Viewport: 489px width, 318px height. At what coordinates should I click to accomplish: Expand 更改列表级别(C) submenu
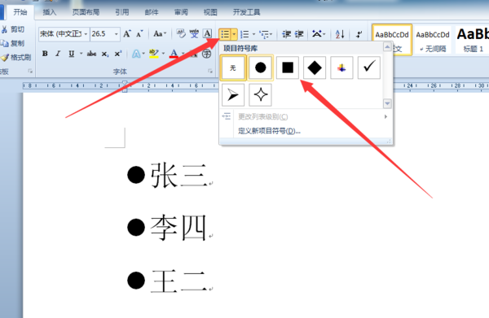click(305, 116)
